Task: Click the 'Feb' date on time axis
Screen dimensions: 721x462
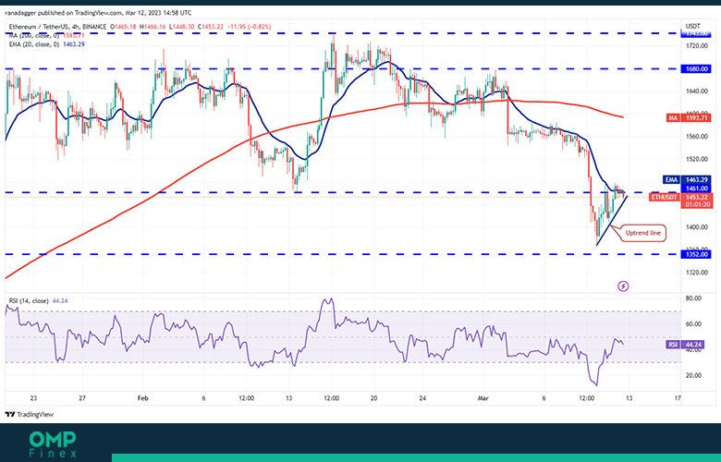Action: pyautogui.click(x=143, y=398)
